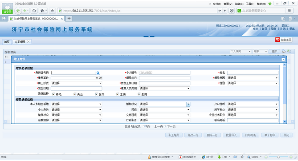
Task: Click the shield security icon beside address bar
Action: pyautogui.click(x=232, y=11)
